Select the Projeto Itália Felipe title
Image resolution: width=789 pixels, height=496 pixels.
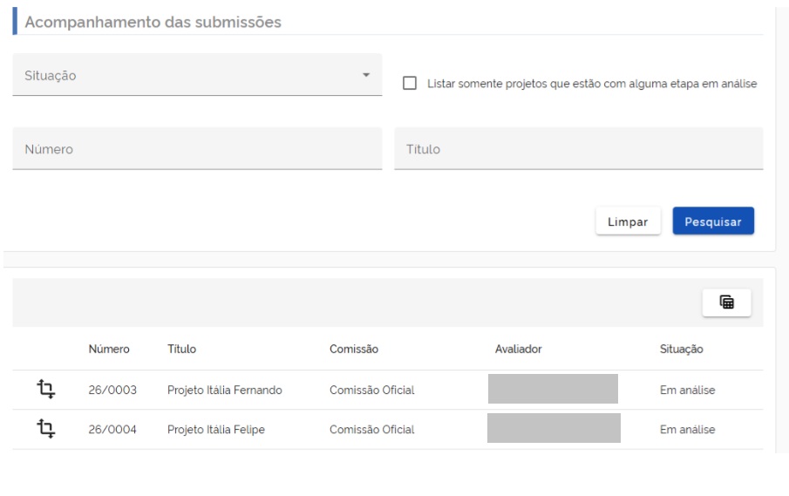pos(215,430)
